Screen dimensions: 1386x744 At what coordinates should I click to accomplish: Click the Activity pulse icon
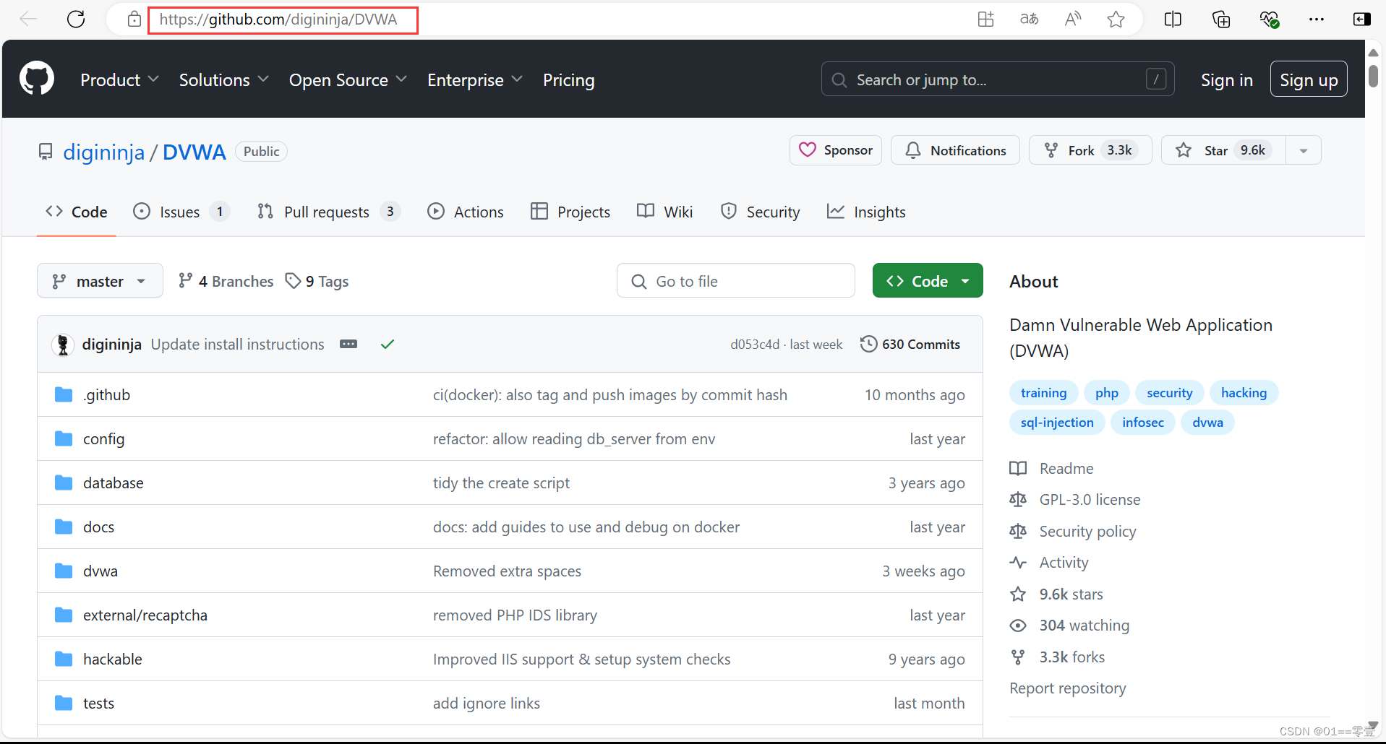(1018, 563)
